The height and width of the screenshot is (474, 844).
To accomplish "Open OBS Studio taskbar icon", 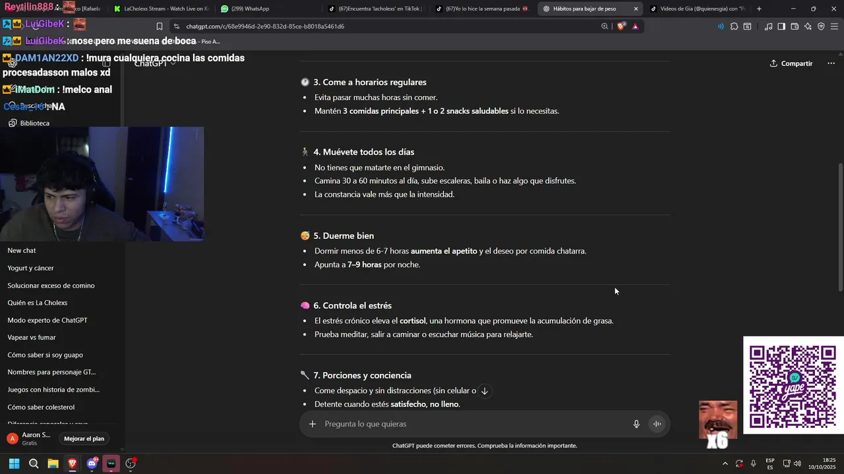I will tap(131, 463).
